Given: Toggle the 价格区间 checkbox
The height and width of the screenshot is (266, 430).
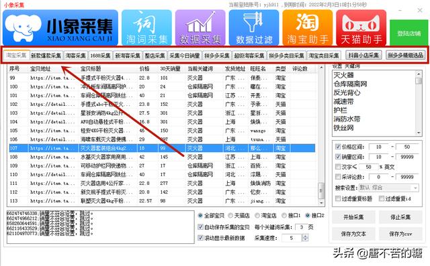Looking at the screenshot, I should [x=338, y=147].
